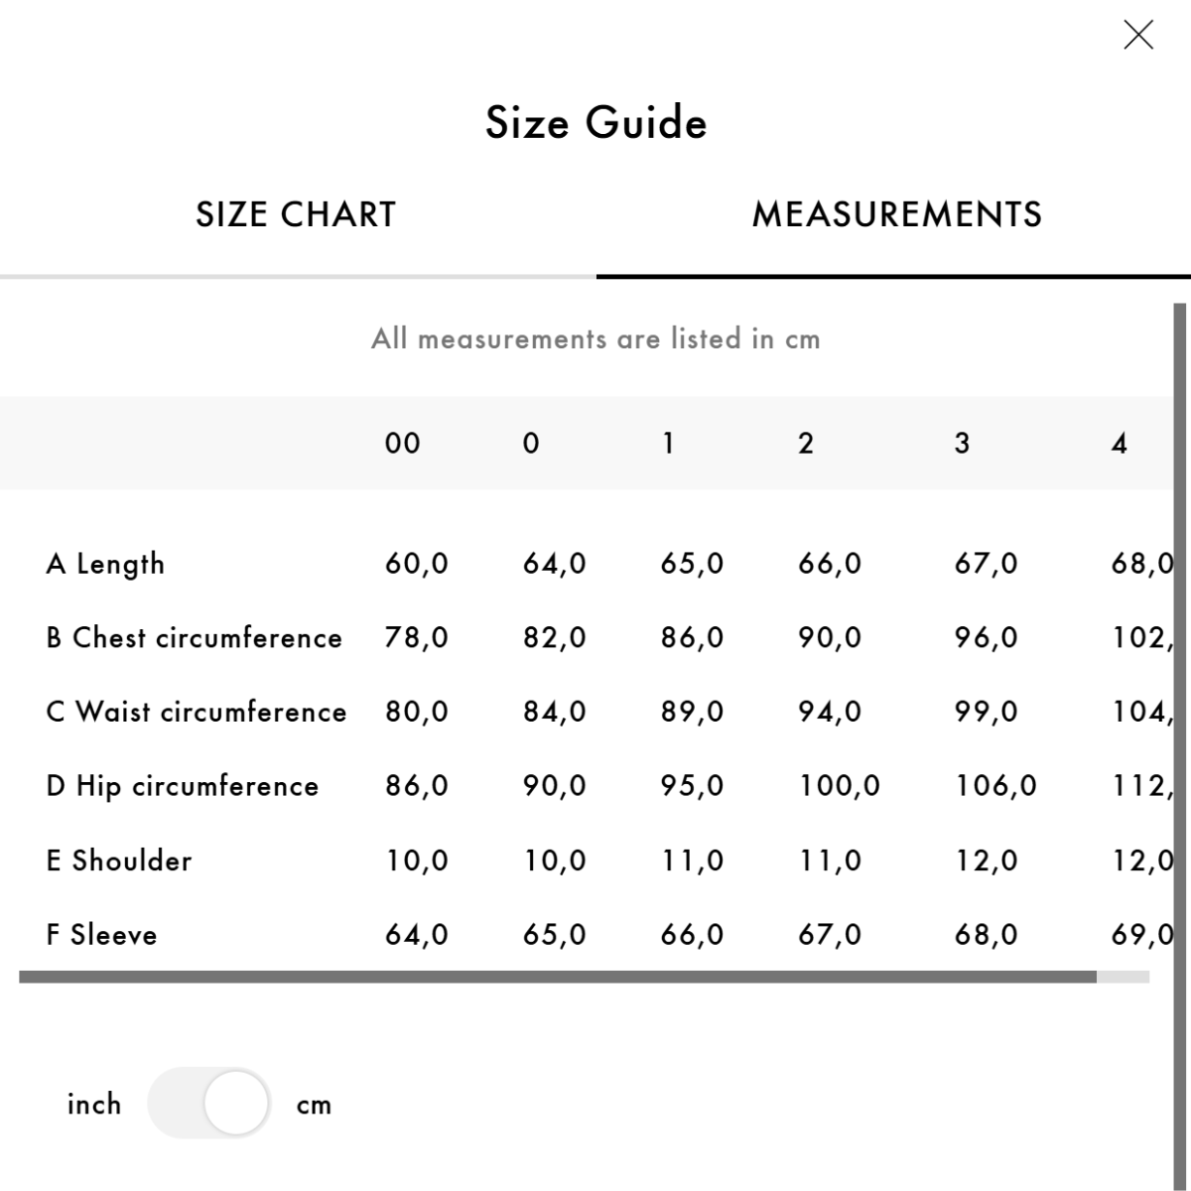Click the E Shoulder row label
The image size is (1191, 1191).
coord(119,860)
